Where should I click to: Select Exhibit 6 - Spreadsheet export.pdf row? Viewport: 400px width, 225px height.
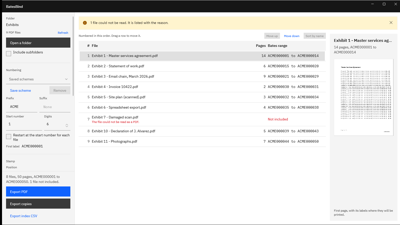tap(202, 107)
